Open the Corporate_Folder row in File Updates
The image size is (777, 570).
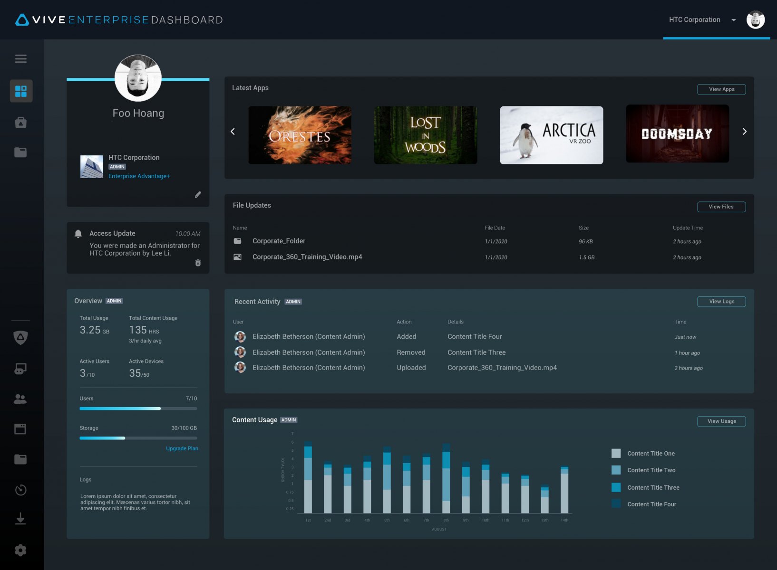(x=279, y=241)
